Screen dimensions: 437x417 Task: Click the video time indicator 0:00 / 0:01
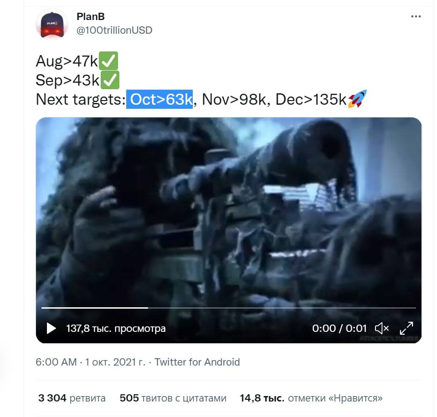click(x=339, y=329)
